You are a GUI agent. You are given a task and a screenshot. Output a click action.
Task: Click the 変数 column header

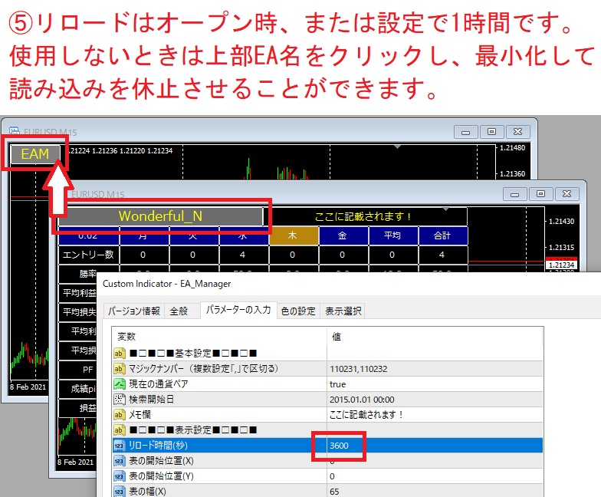click(x=219, y=336)
